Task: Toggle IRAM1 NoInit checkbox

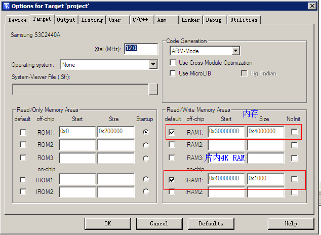Action: point(294,179)
